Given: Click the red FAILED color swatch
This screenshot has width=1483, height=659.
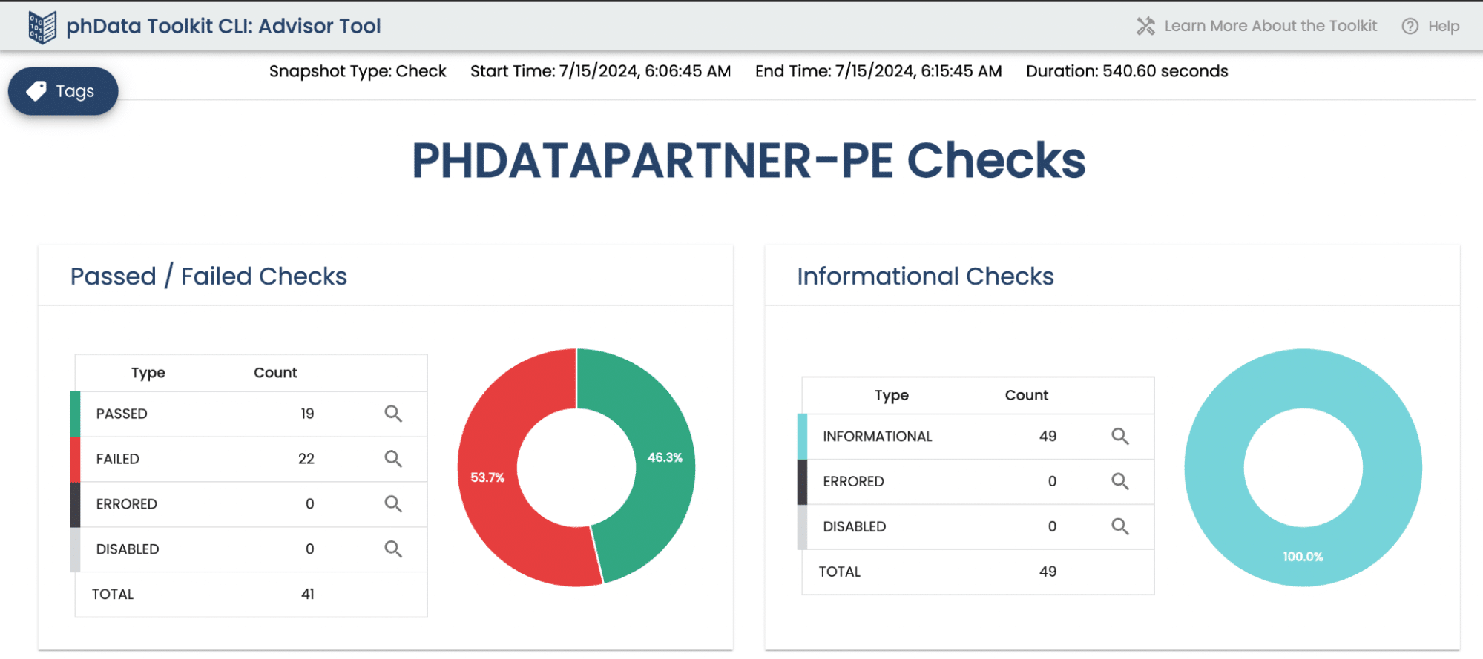Looking at the screenshot, I should tap(75, 459).
